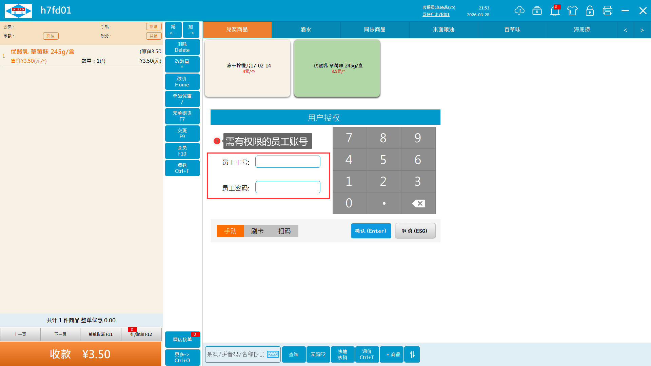
Task: Open the cash drawer icon
Action: (537, 11)
